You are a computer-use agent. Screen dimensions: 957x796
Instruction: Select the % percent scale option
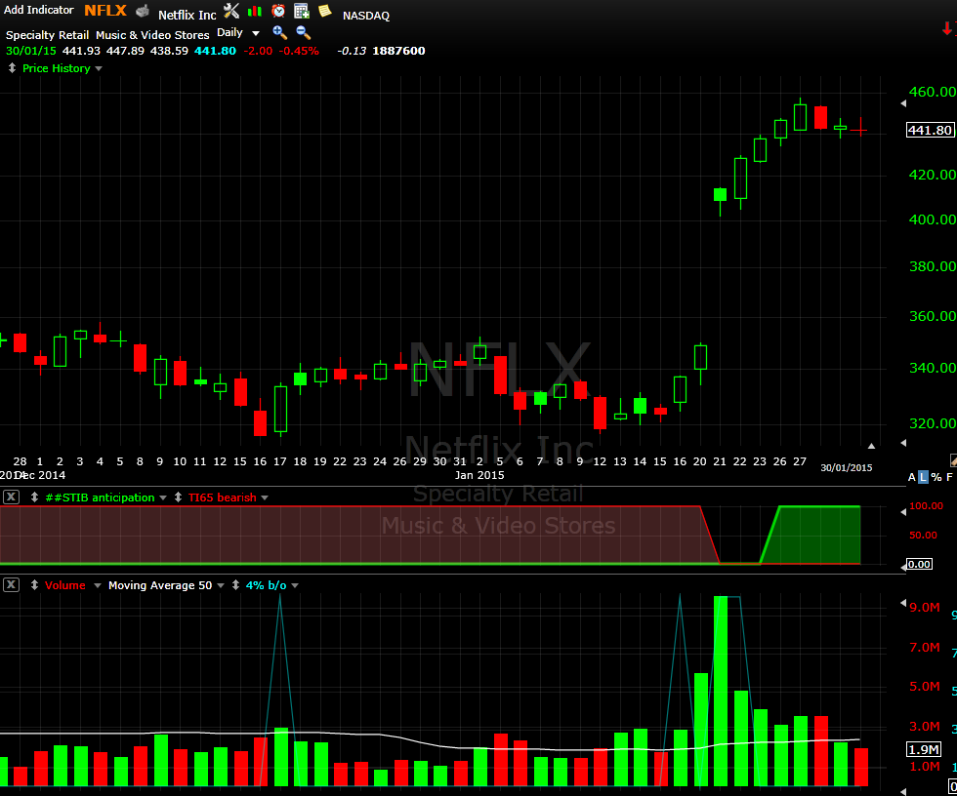click(936, 477)
